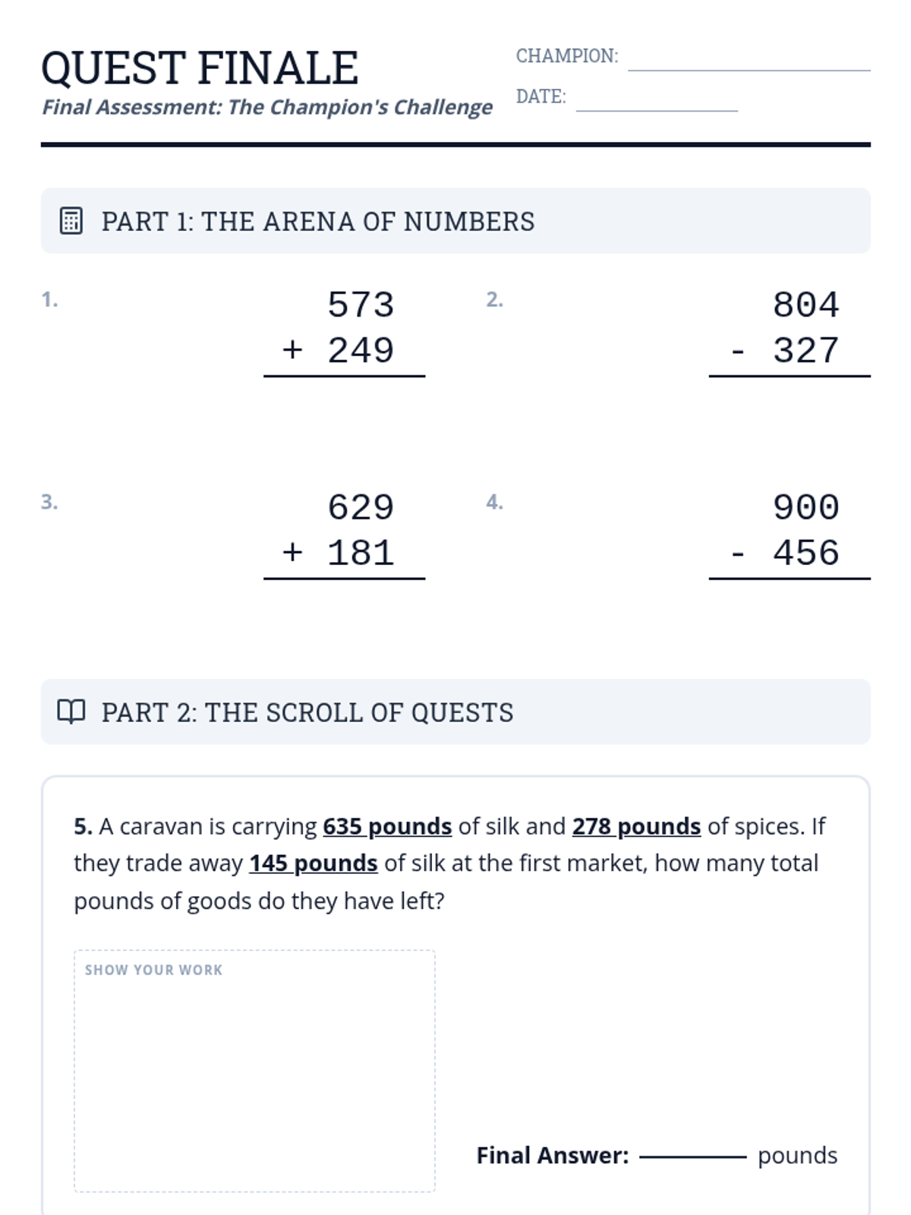Image resolution: width=911 pixels, height=1215 pixels.
Task: Select the Champion's Challenge subtitle
Action: pyautogui.click(x=267, y=107)
